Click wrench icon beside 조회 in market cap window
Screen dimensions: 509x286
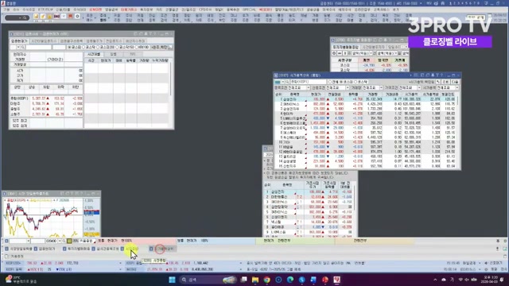coord(438,82)
